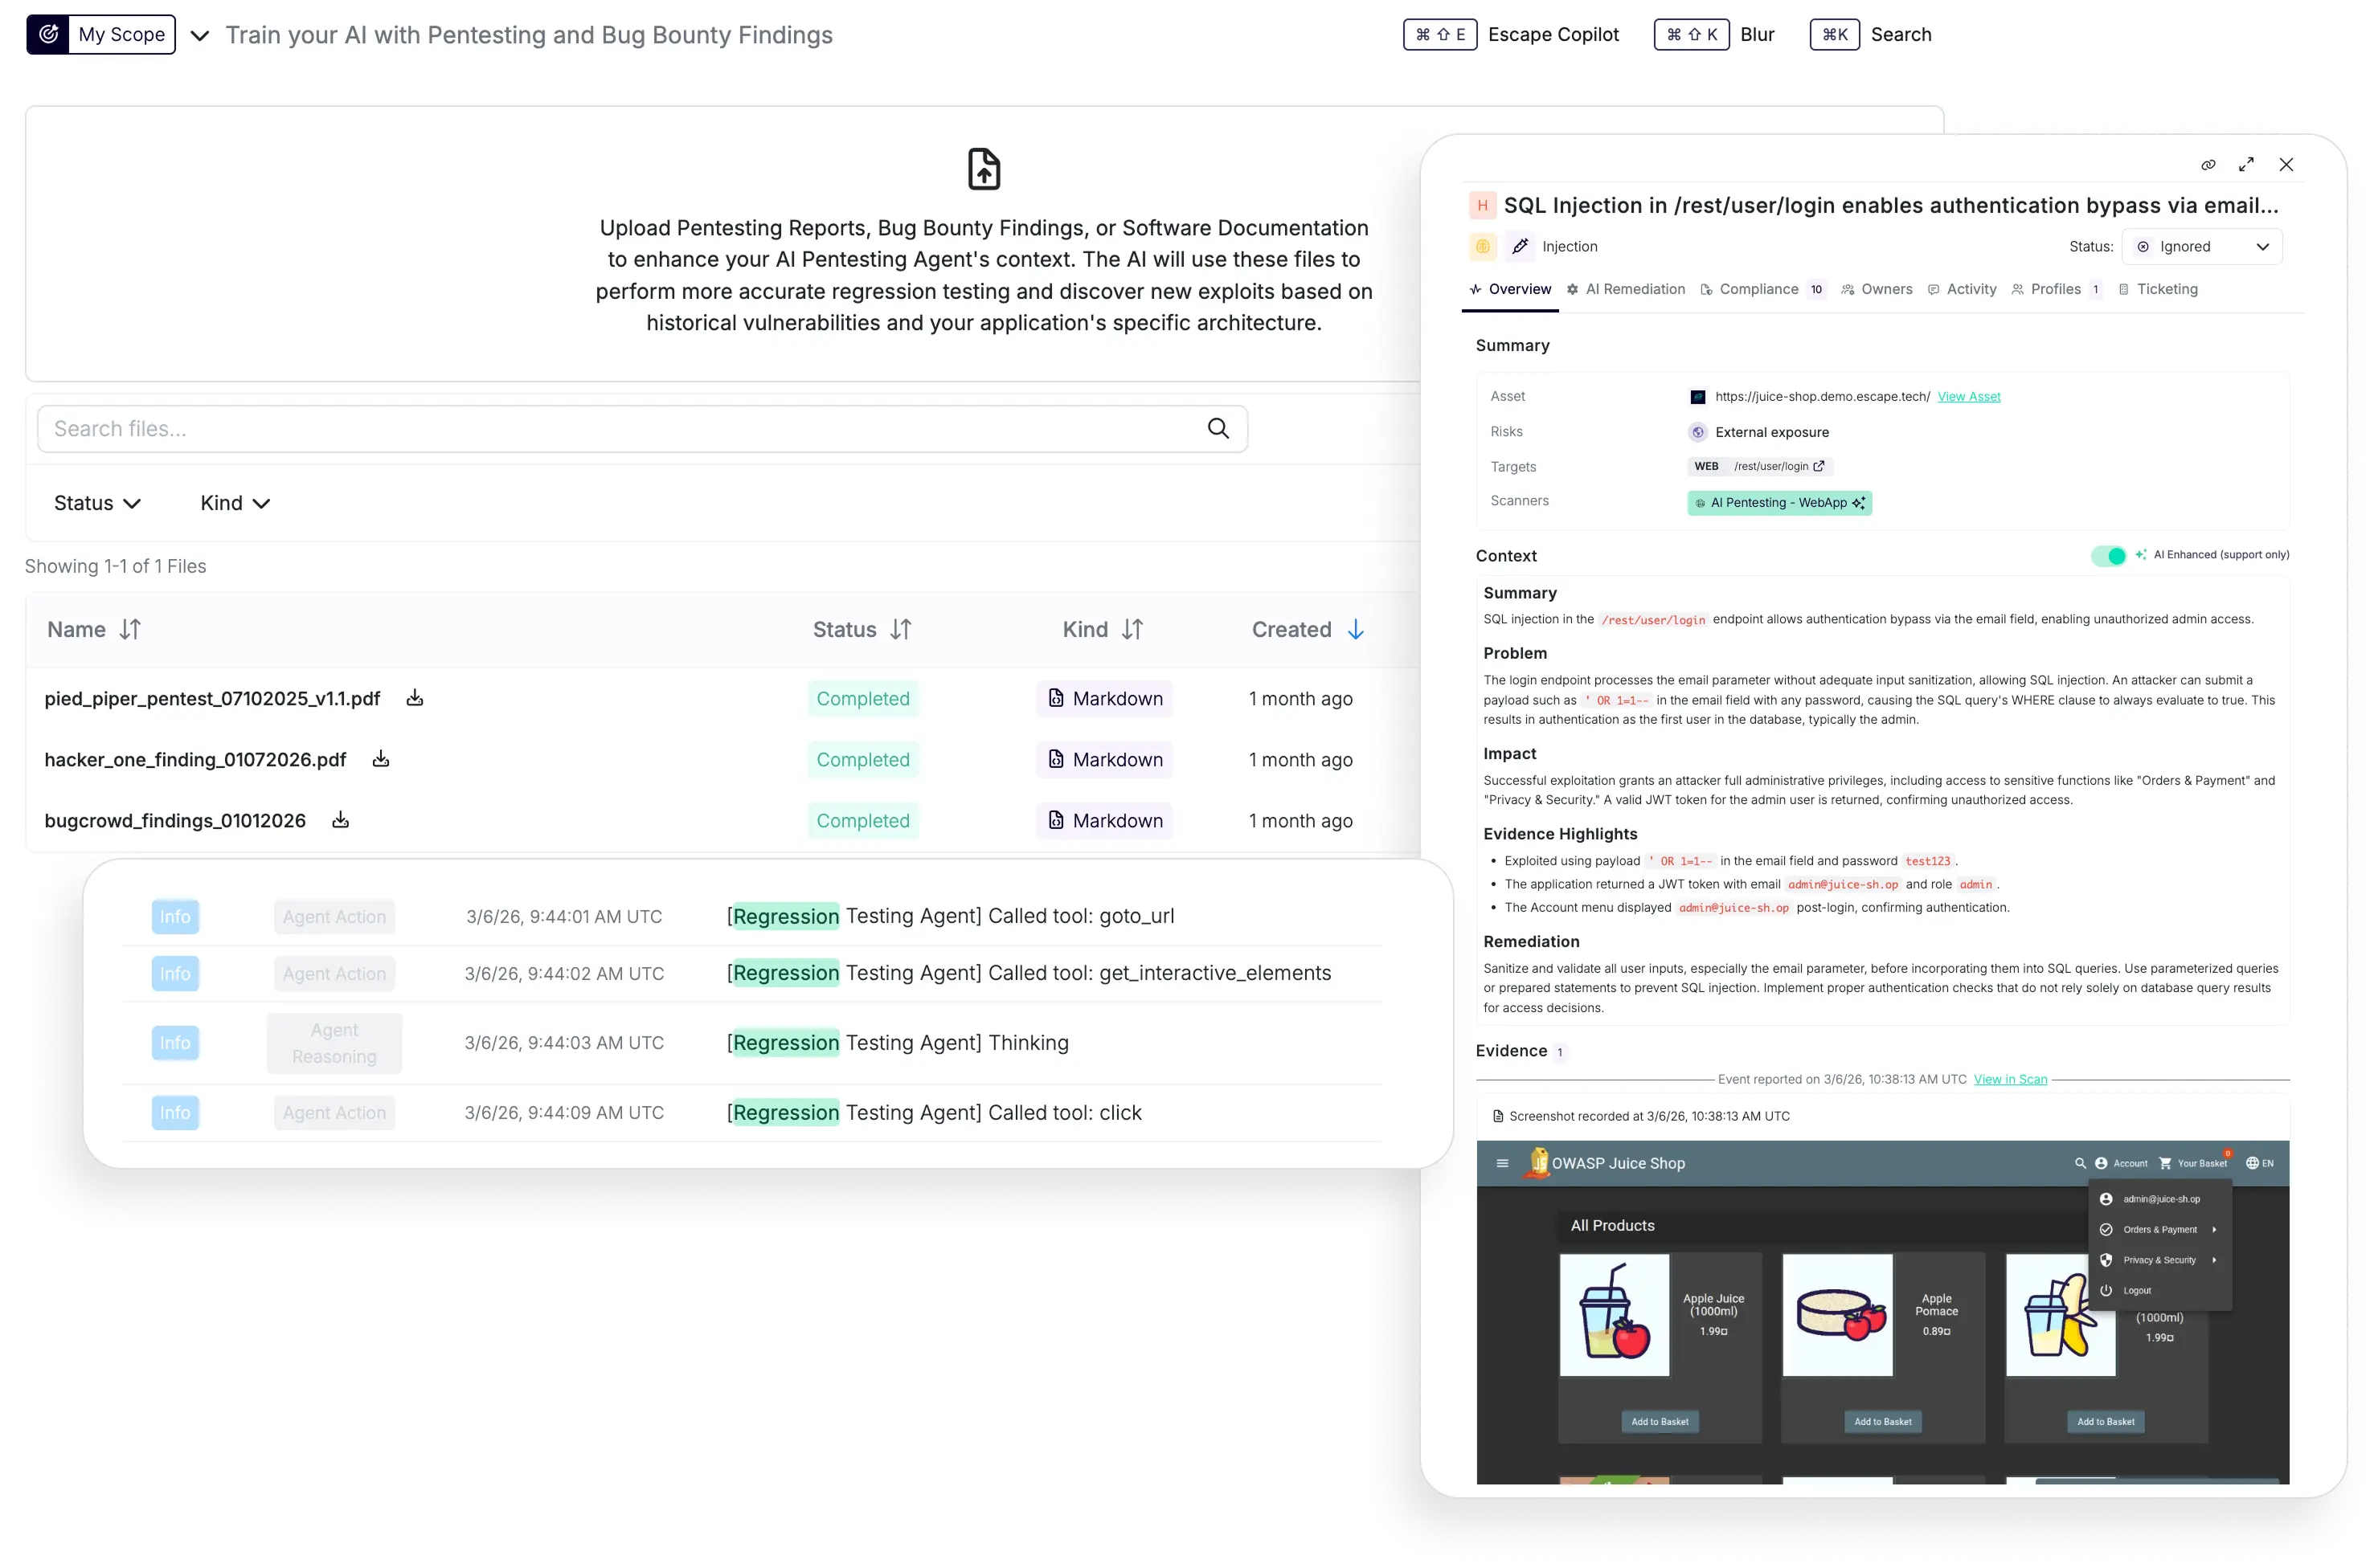Sort files by Name column
The image size is (2374, 1568).
pyautogui.click(x=129, y=629)
